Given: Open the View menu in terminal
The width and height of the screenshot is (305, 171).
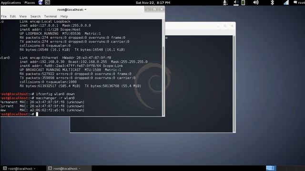Looking at the screenshot, I should [x=23, y=17].
